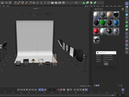Add a light object bulb icon

click(127, 52)
